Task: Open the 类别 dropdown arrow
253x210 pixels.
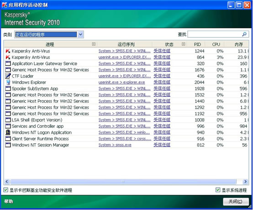Action: pyautogui.click(x=80, y=34)
